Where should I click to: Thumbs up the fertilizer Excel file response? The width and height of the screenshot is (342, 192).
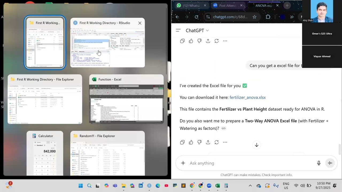pos(191,142)
